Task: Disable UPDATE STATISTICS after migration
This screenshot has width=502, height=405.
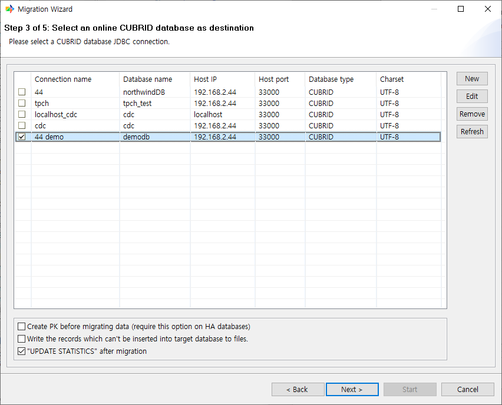Action: 22,351
